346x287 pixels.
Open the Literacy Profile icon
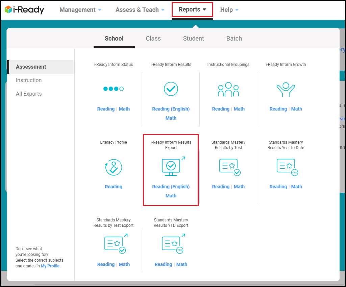(x=114, y=167)
